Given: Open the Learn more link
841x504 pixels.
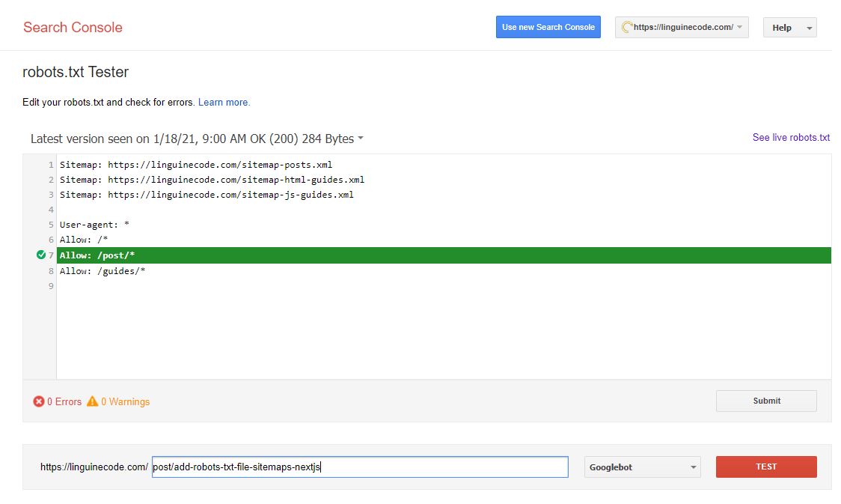Looking at the screenshot, I should point(224,103).
